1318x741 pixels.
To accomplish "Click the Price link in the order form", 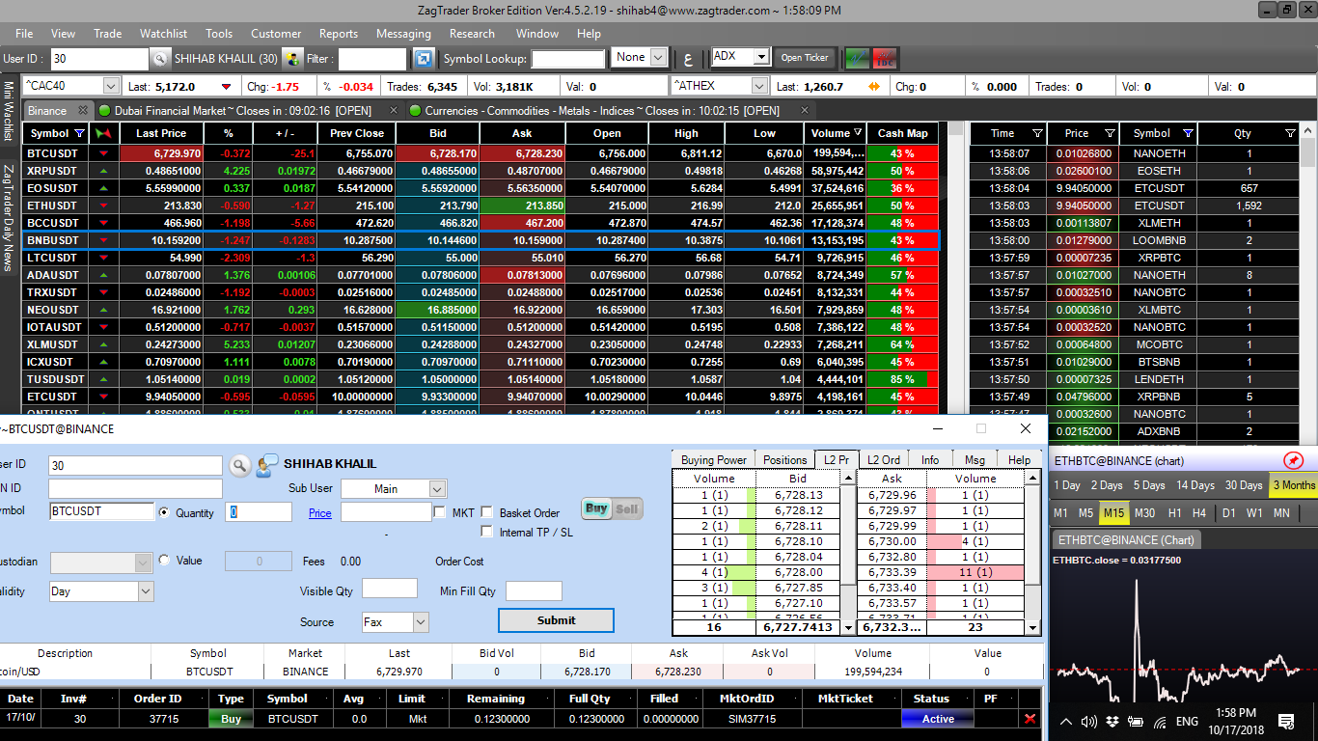I will click(x=320, y=513).
